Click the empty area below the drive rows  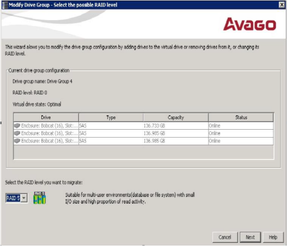(143, 152)
